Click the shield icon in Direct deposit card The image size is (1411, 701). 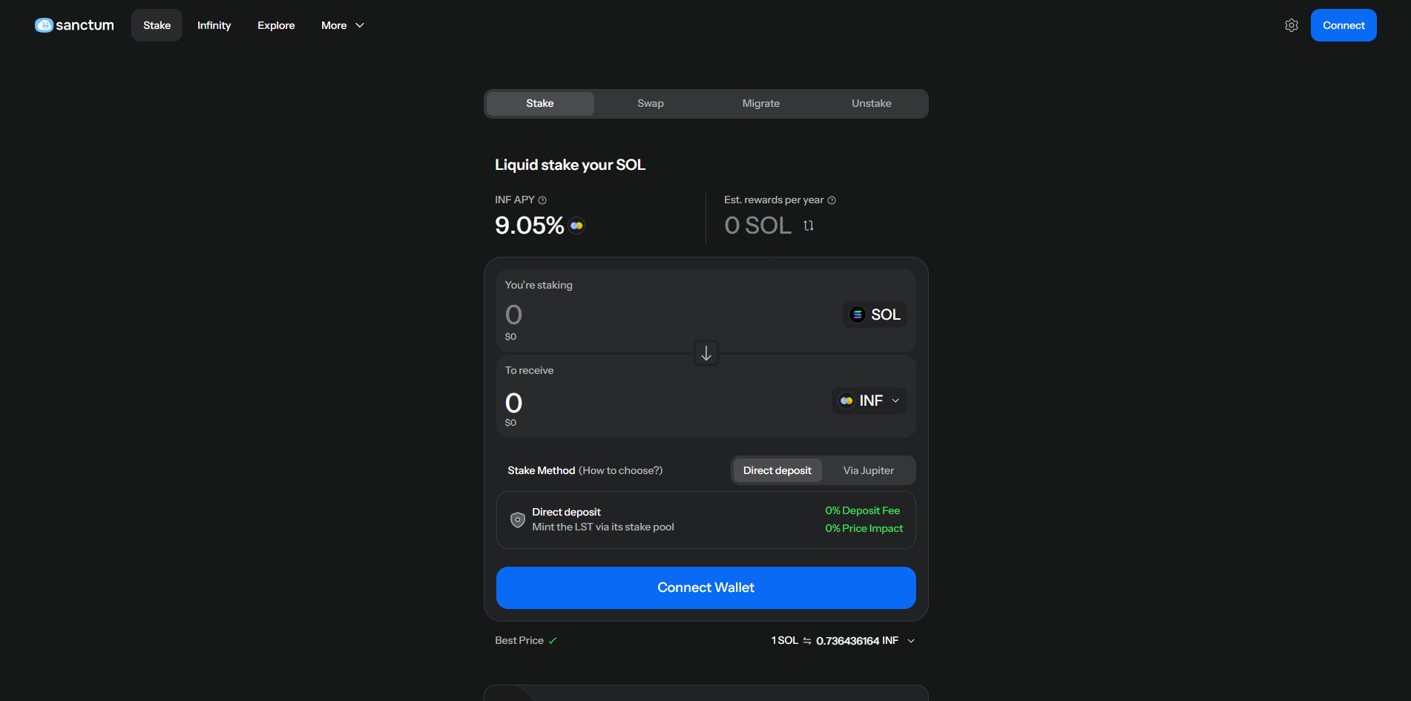[518, 520]
